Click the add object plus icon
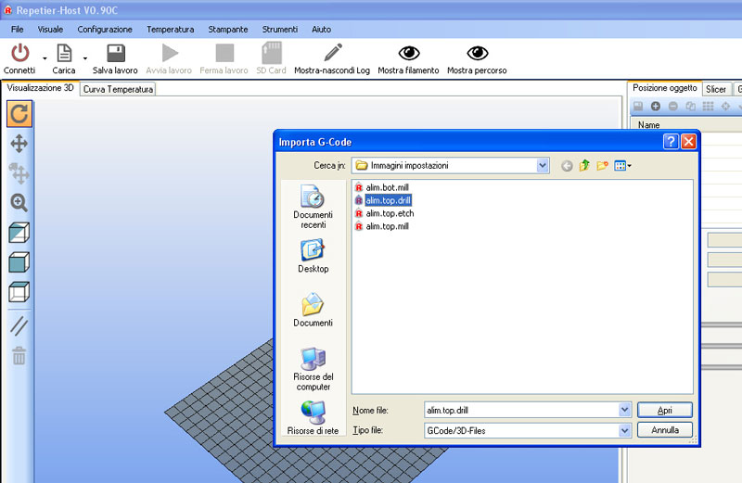The height and width of the screenshot is (483, 742). 656,106
